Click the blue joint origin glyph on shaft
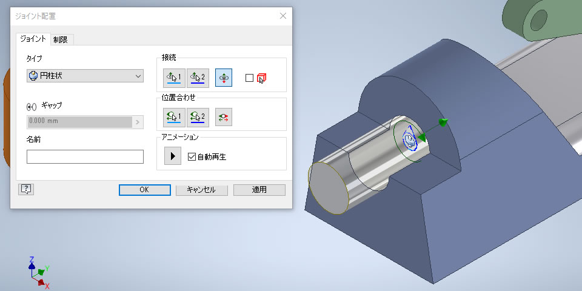The width and height of the screenshot is (582, 291). click(x=409, y=139)
